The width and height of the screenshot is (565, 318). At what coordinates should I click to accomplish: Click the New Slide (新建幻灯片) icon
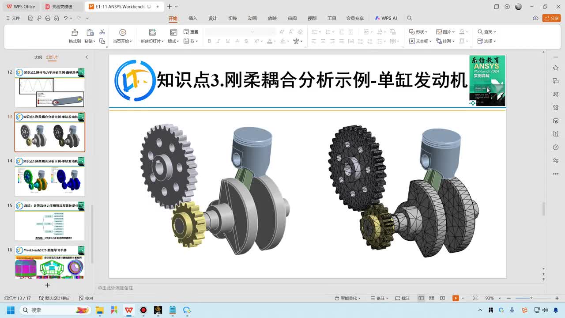(152, 32)
